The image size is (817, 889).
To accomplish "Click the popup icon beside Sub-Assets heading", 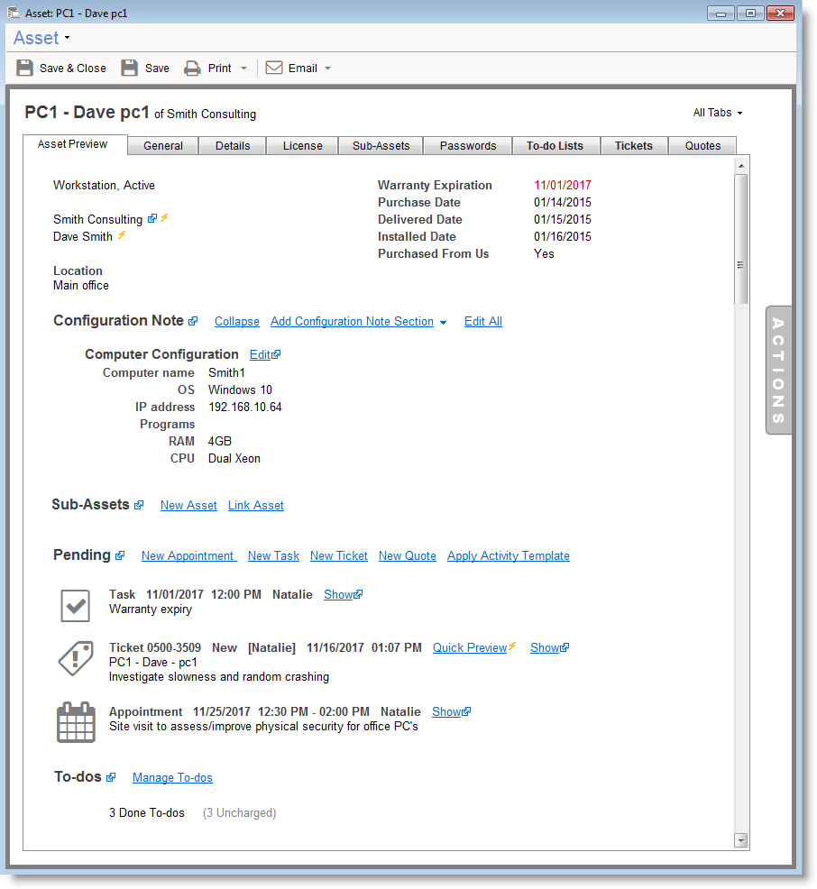I will coord(139,506).
